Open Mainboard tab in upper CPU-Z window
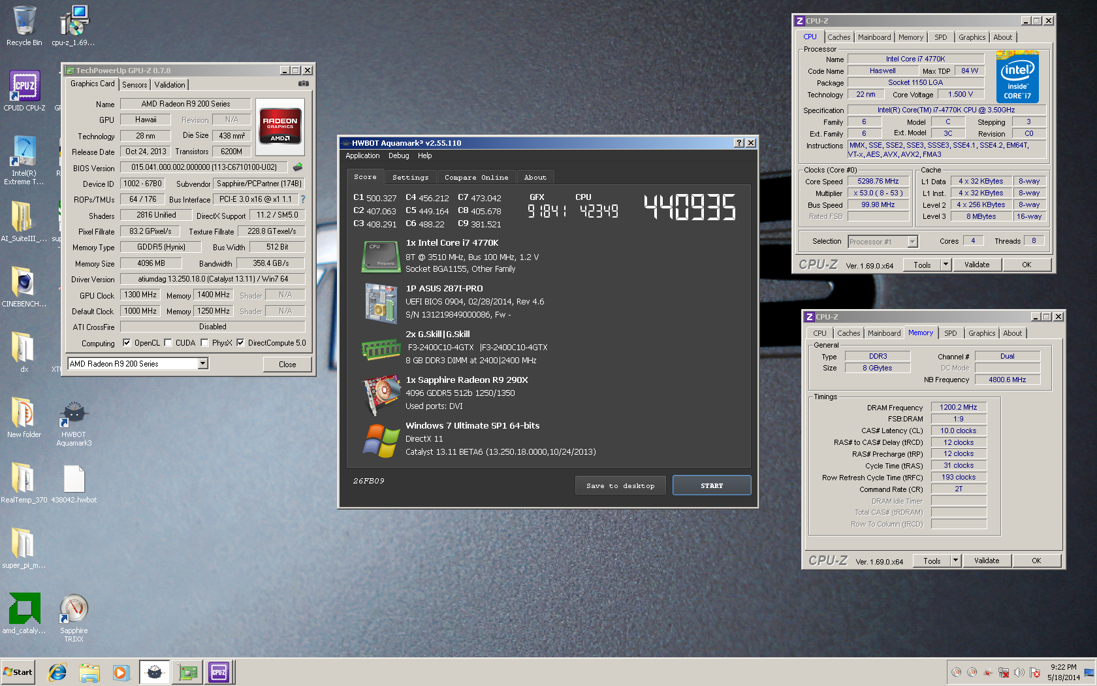The height and width of the screenshot is (686, 1097). tap(874, 37)
